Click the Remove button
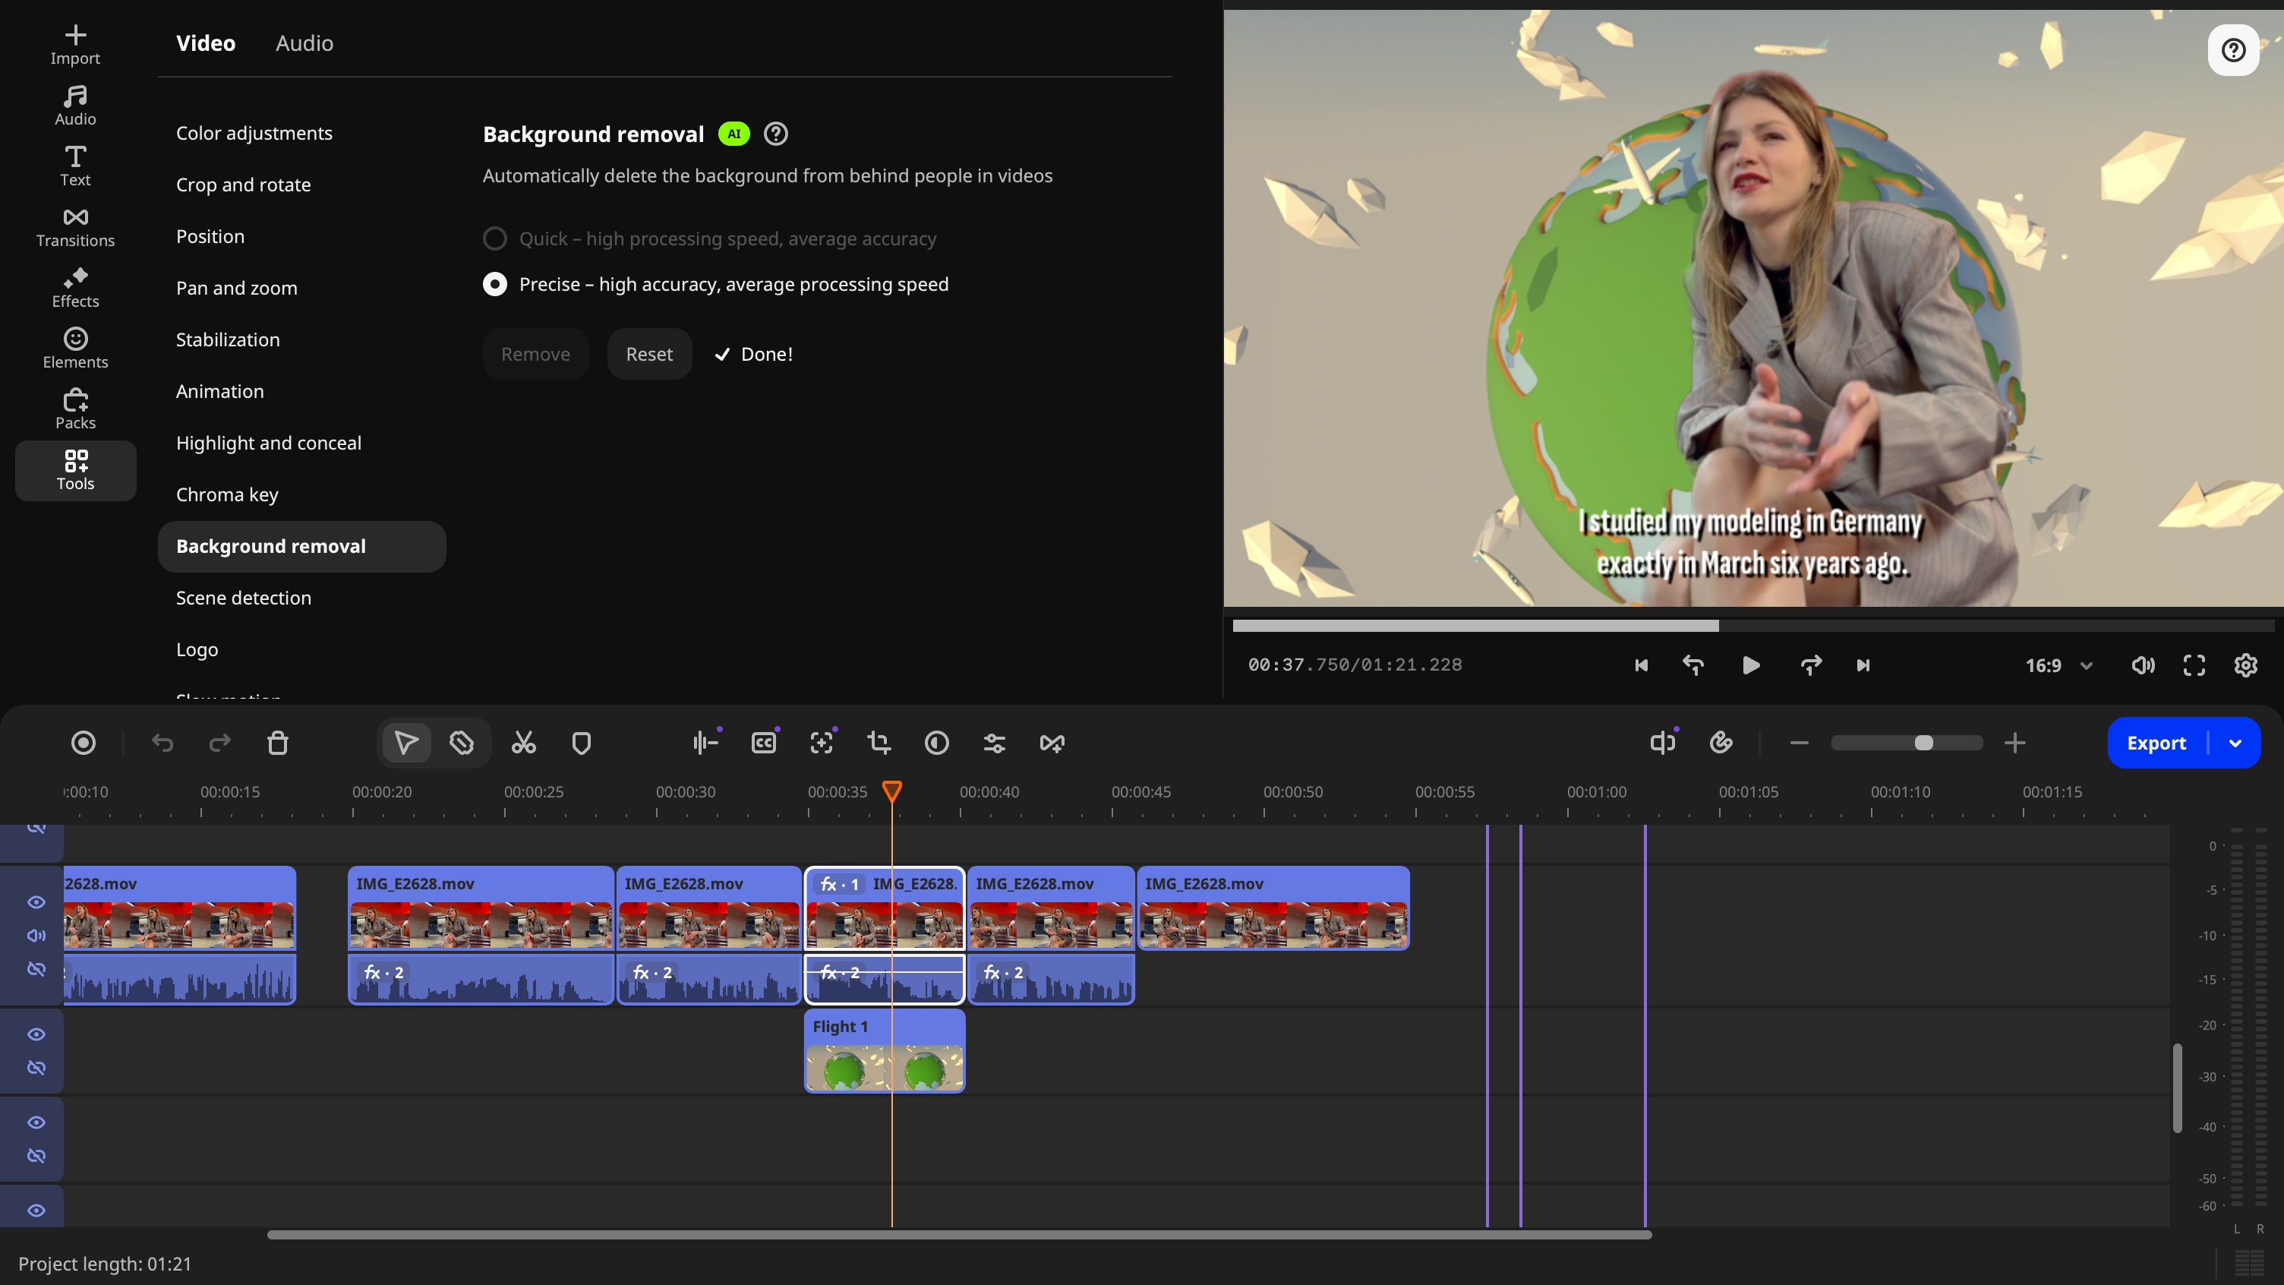The width and height of the screenshot is (2284, 1285). click(x=535, y=354)
